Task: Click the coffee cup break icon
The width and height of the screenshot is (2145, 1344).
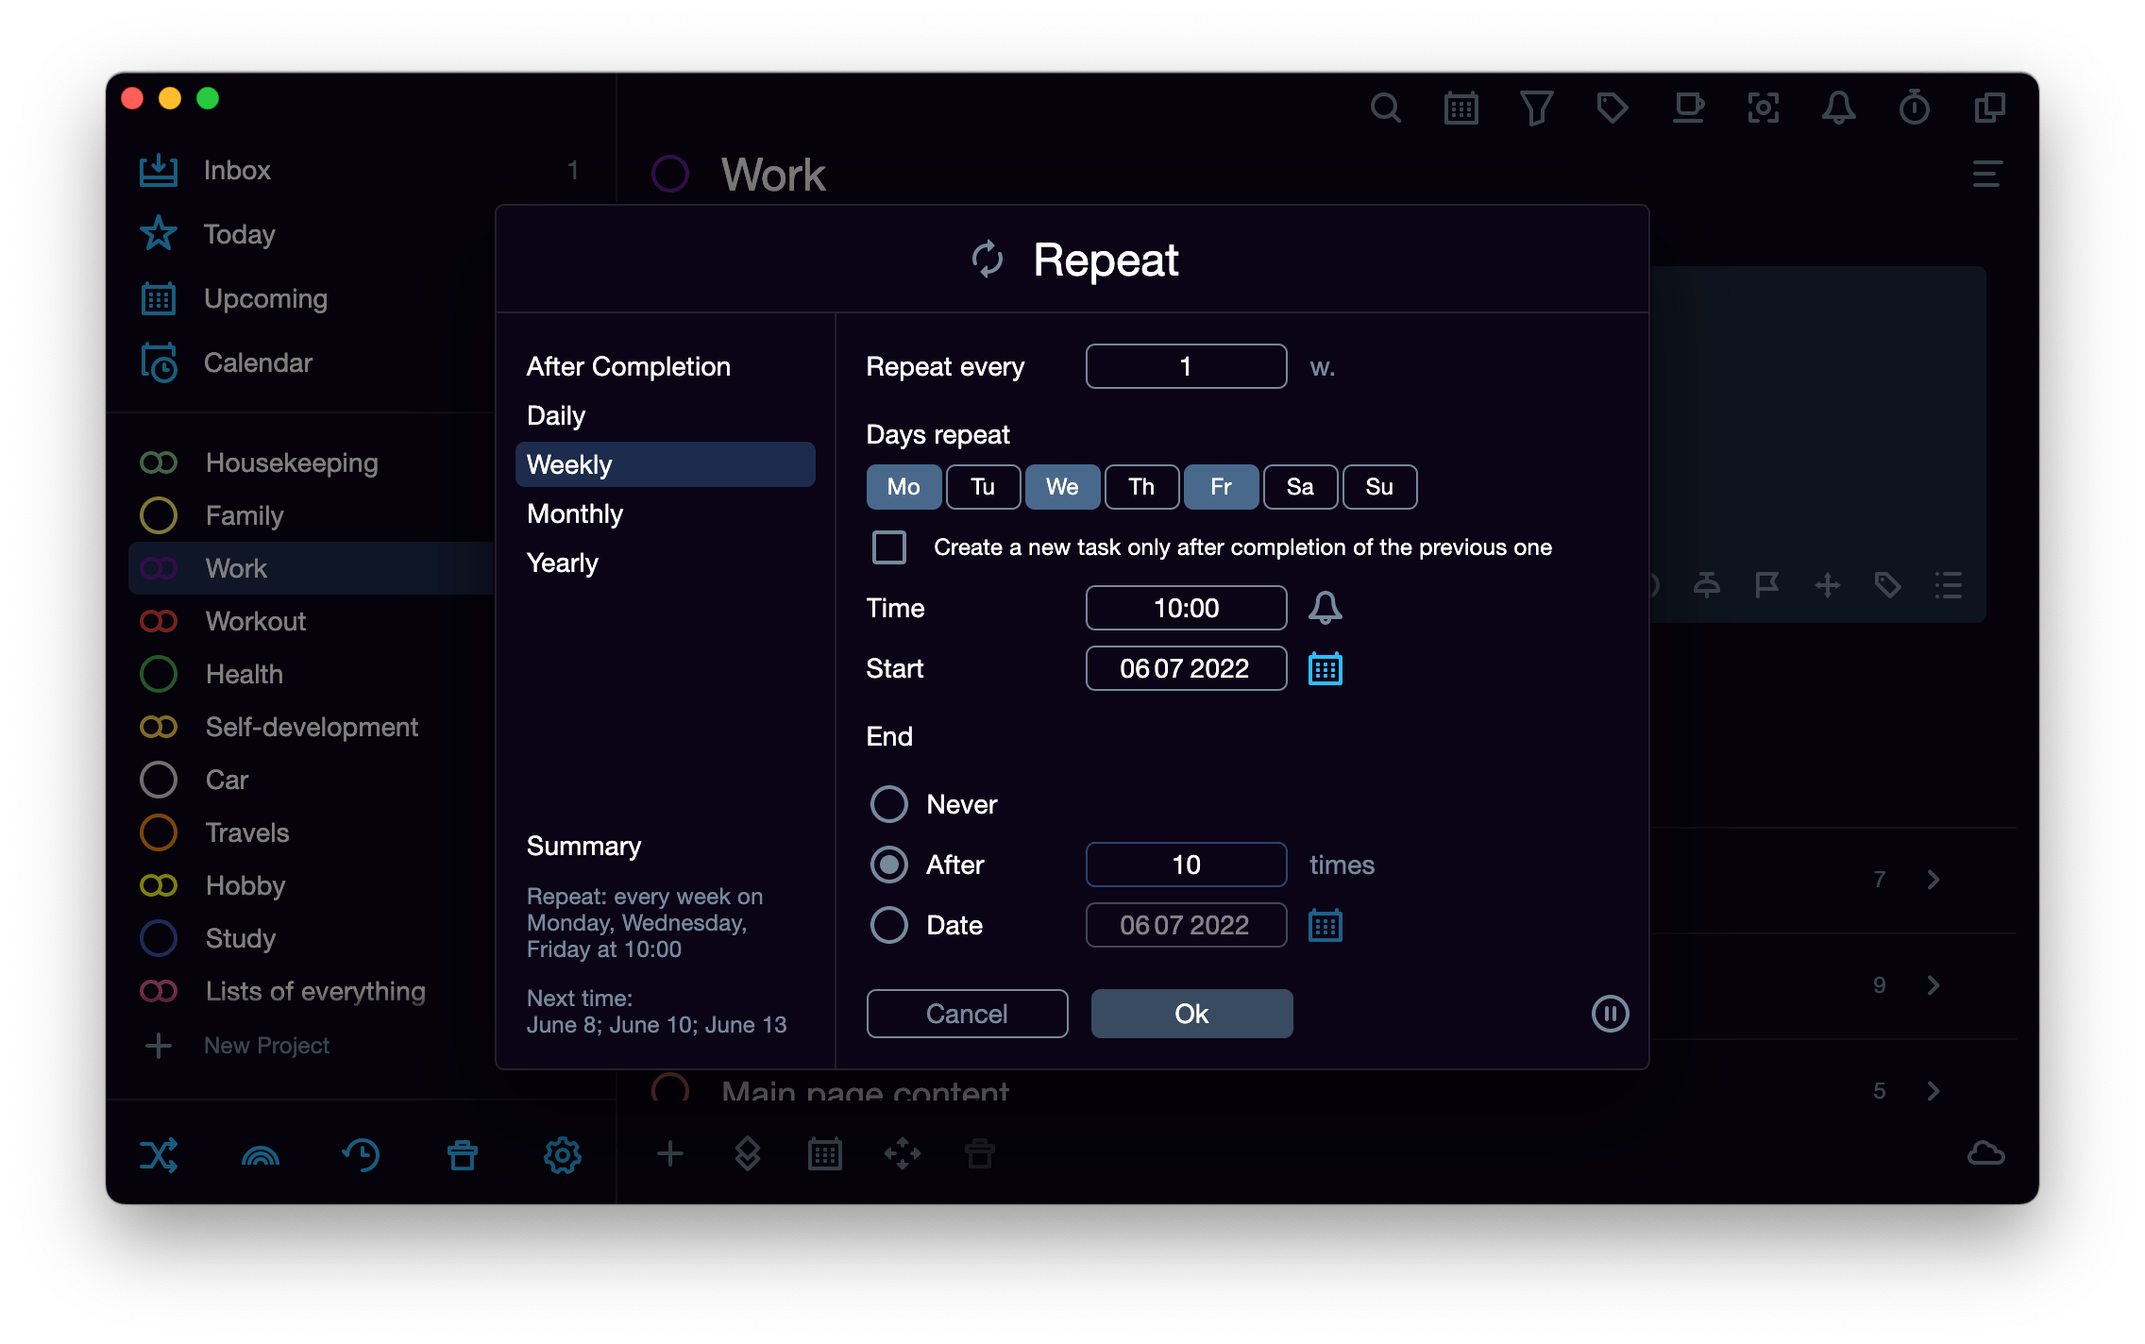Action: (x=1688, y=108)
